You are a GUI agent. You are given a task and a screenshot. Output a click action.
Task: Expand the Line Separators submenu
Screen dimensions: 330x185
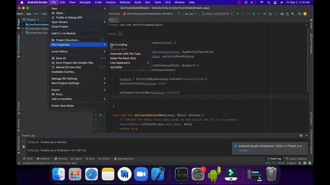pos(129,63)
